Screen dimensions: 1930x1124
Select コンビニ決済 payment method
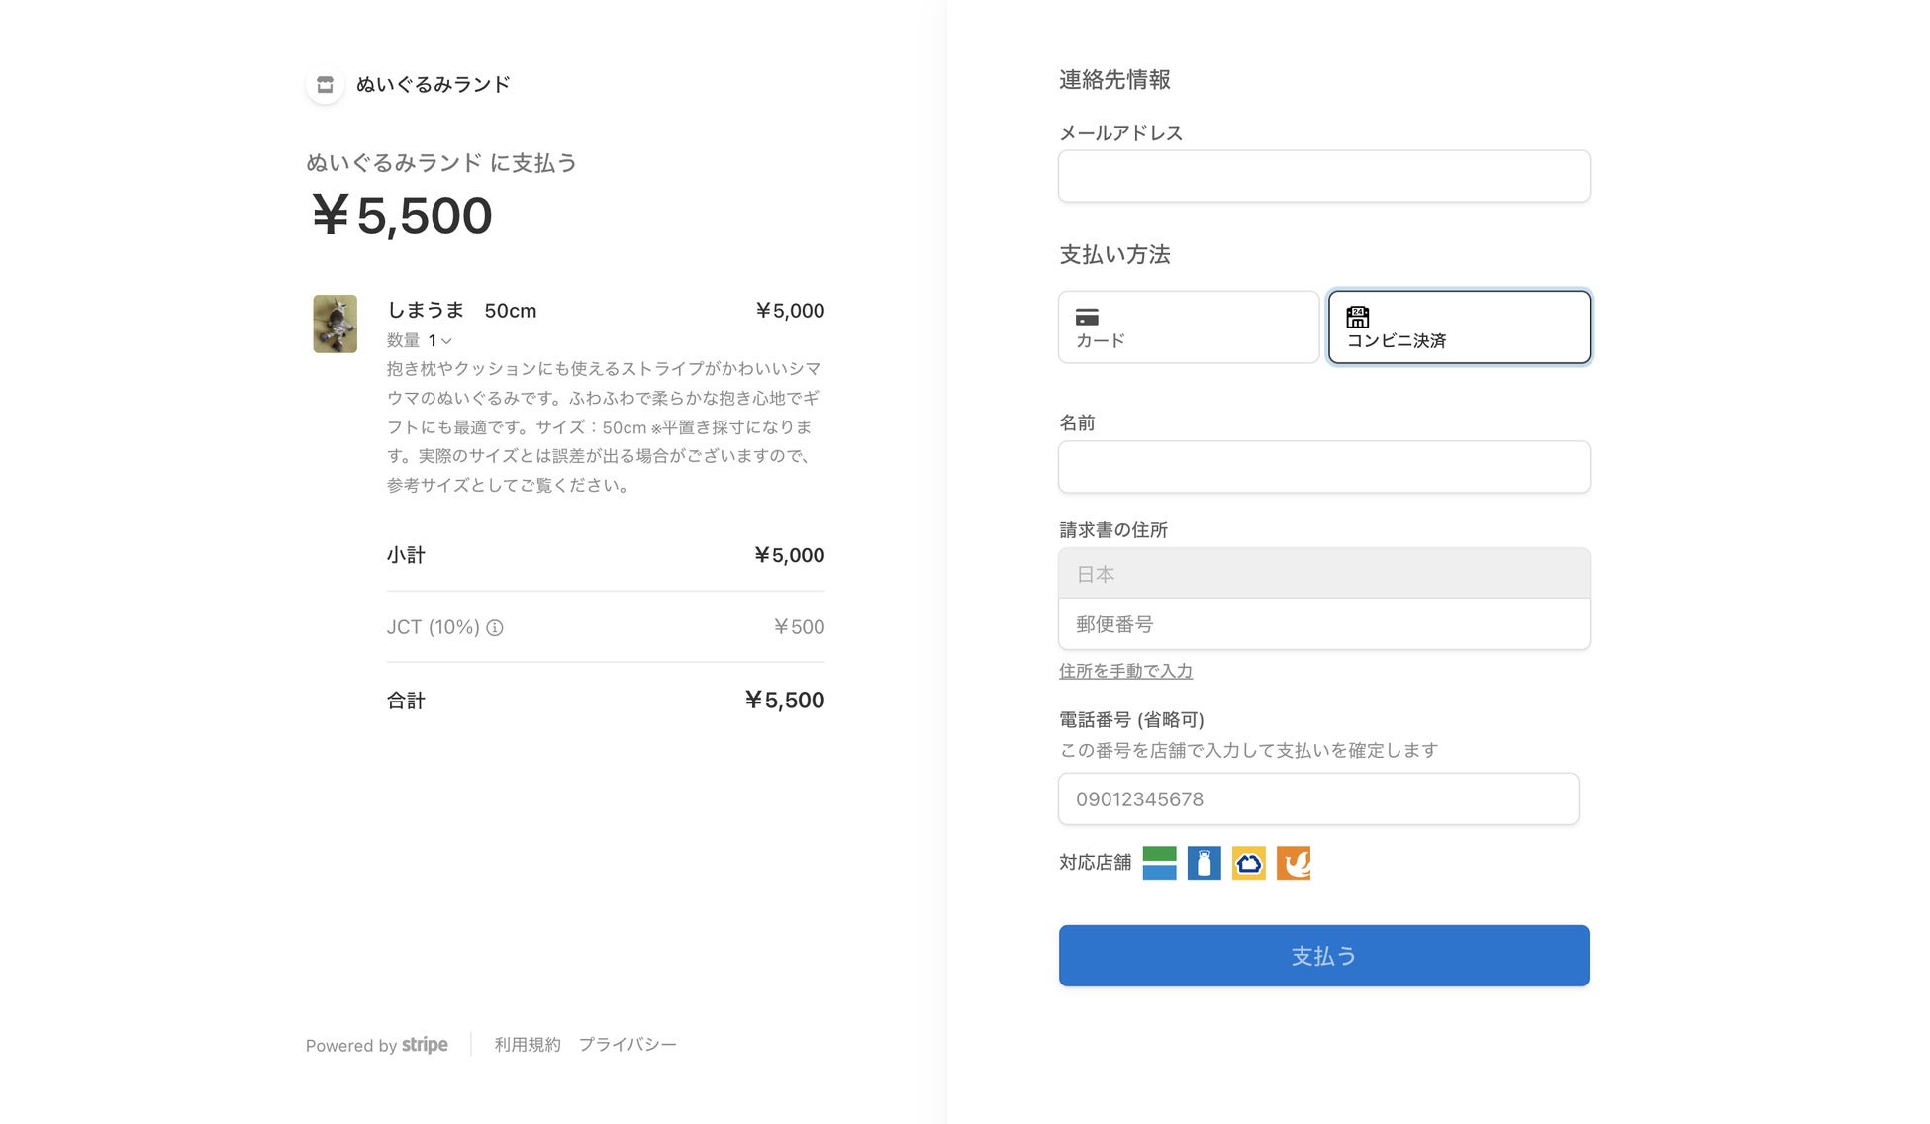[x=1458, y=328]
